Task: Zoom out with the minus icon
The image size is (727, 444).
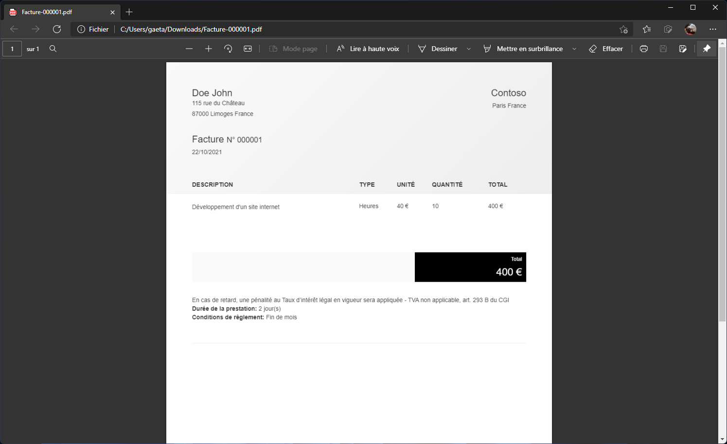Action: tap(189, 49)
